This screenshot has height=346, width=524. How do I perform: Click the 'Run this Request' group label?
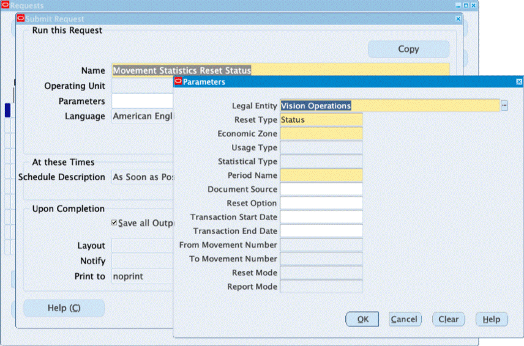point(67,31)
